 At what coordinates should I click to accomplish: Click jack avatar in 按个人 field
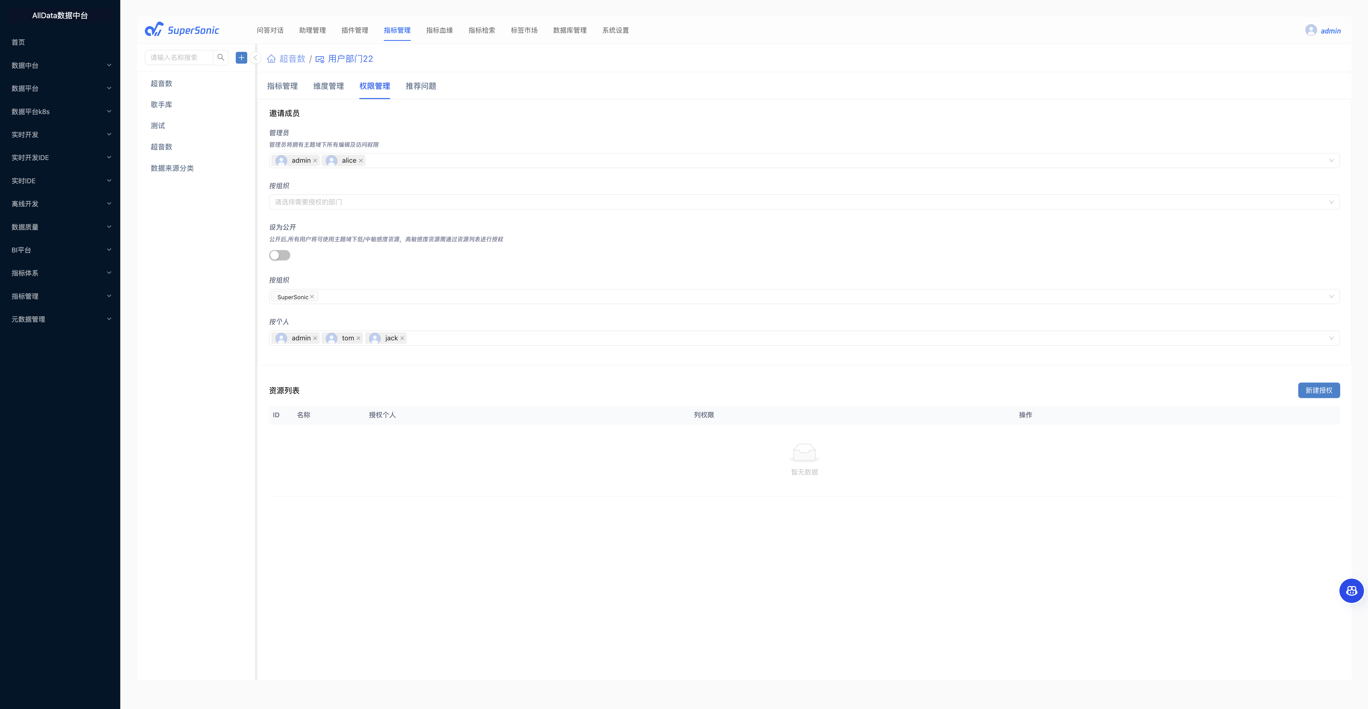(375, 338)
